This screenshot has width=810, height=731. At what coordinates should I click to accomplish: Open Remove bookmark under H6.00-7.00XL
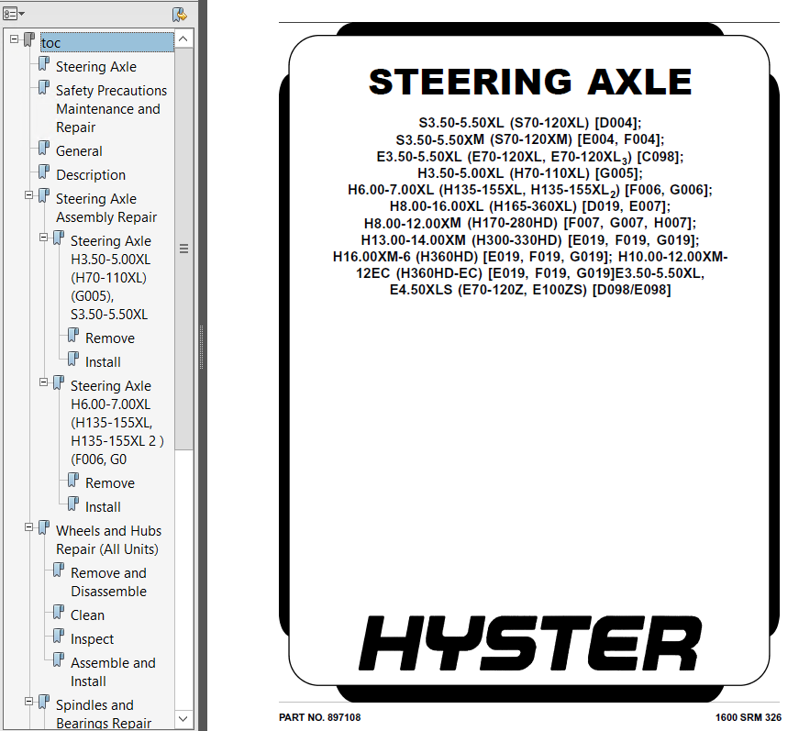pos(110,482)
